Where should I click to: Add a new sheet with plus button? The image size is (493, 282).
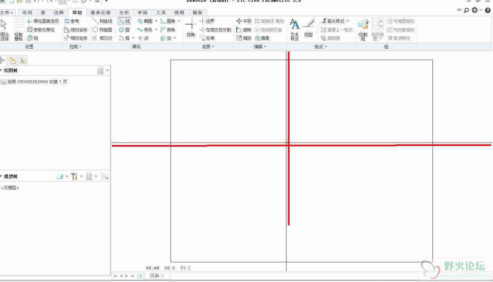tap(140, 276)
